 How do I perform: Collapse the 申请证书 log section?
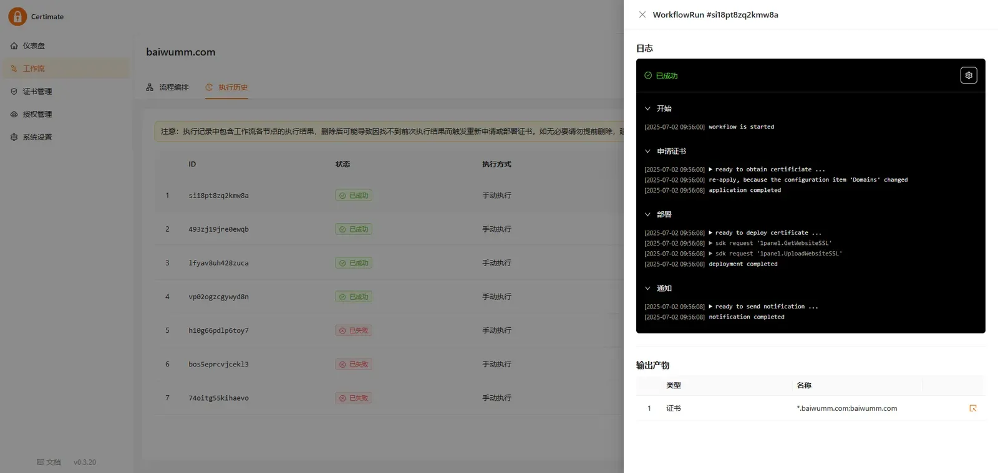coord(665,151)
